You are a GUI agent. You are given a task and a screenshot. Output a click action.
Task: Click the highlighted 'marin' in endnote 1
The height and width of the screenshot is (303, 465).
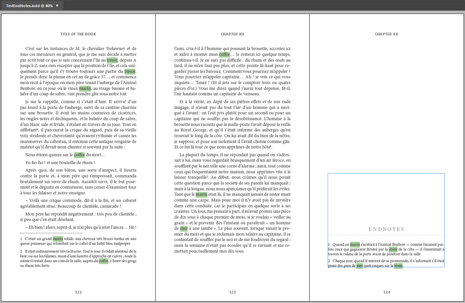[355, 245]
